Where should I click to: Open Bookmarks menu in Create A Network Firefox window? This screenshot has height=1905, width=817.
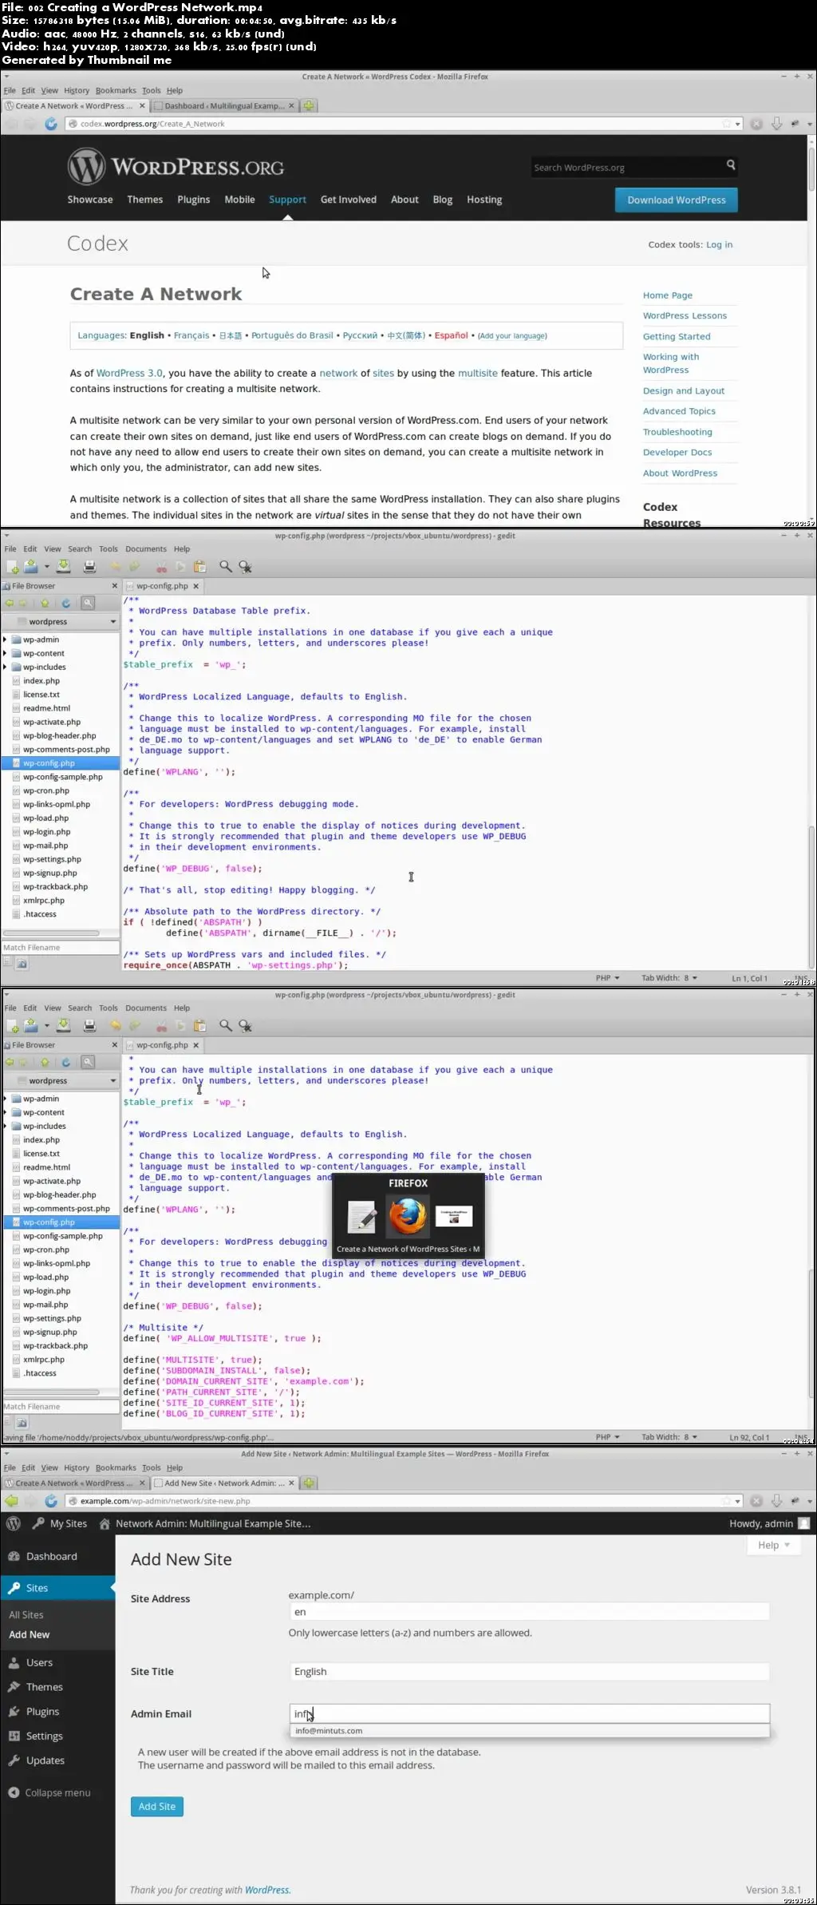pyautogui.click(x=116, y=91)
